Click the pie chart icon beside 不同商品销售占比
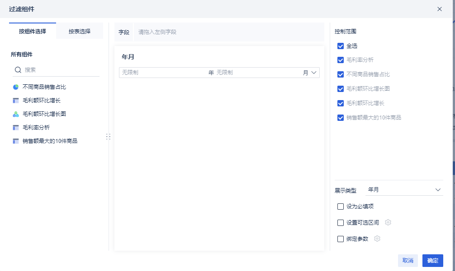 click(x=16, y=87)
